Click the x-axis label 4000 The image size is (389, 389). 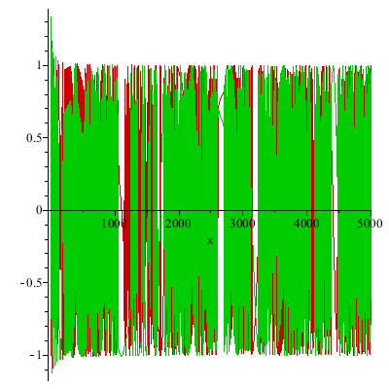[306, 224]
